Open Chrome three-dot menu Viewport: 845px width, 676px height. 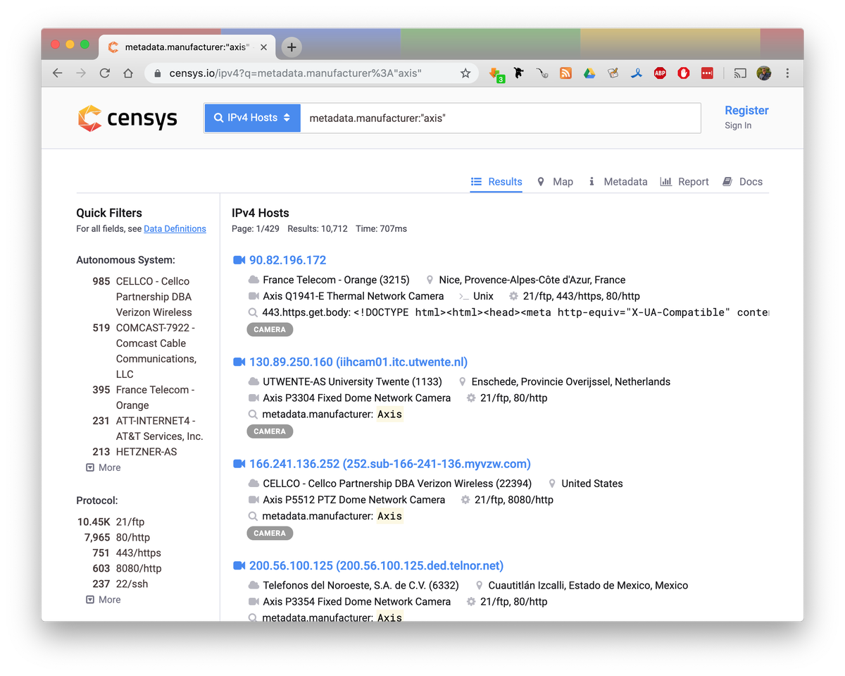pyautogui.click(x=787, y=73)
